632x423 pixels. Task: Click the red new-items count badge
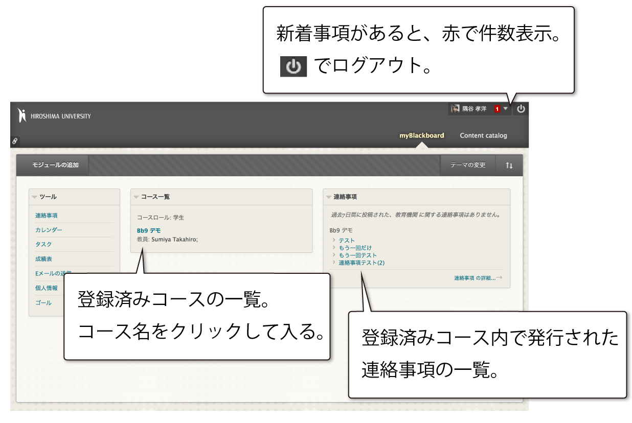pyautogui.click(x=497, y=109)
